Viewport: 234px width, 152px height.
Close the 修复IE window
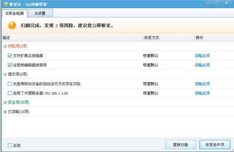click(x=226, y=3)
